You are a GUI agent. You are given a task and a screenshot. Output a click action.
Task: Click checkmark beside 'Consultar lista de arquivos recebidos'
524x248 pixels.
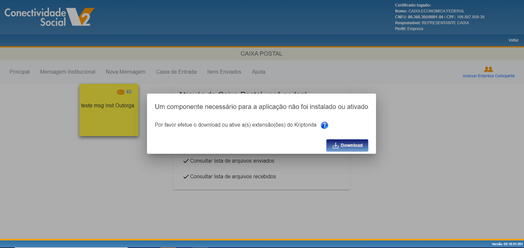(186, 177)
